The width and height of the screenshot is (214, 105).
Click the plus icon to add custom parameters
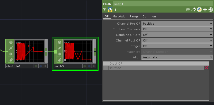point(205,10)
